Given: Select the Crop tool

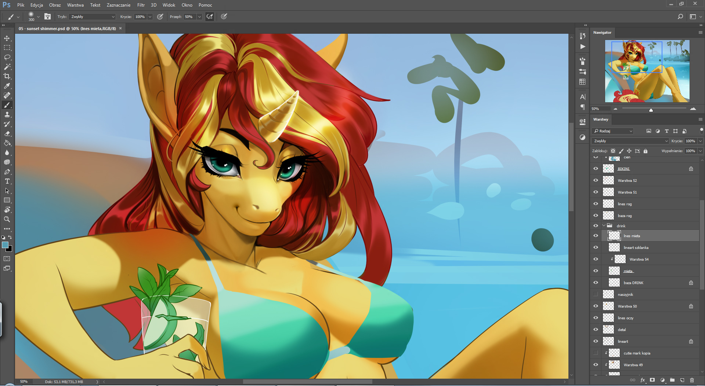Looking at the screenshot, I should pyautogui.click(x=7, y=76).
